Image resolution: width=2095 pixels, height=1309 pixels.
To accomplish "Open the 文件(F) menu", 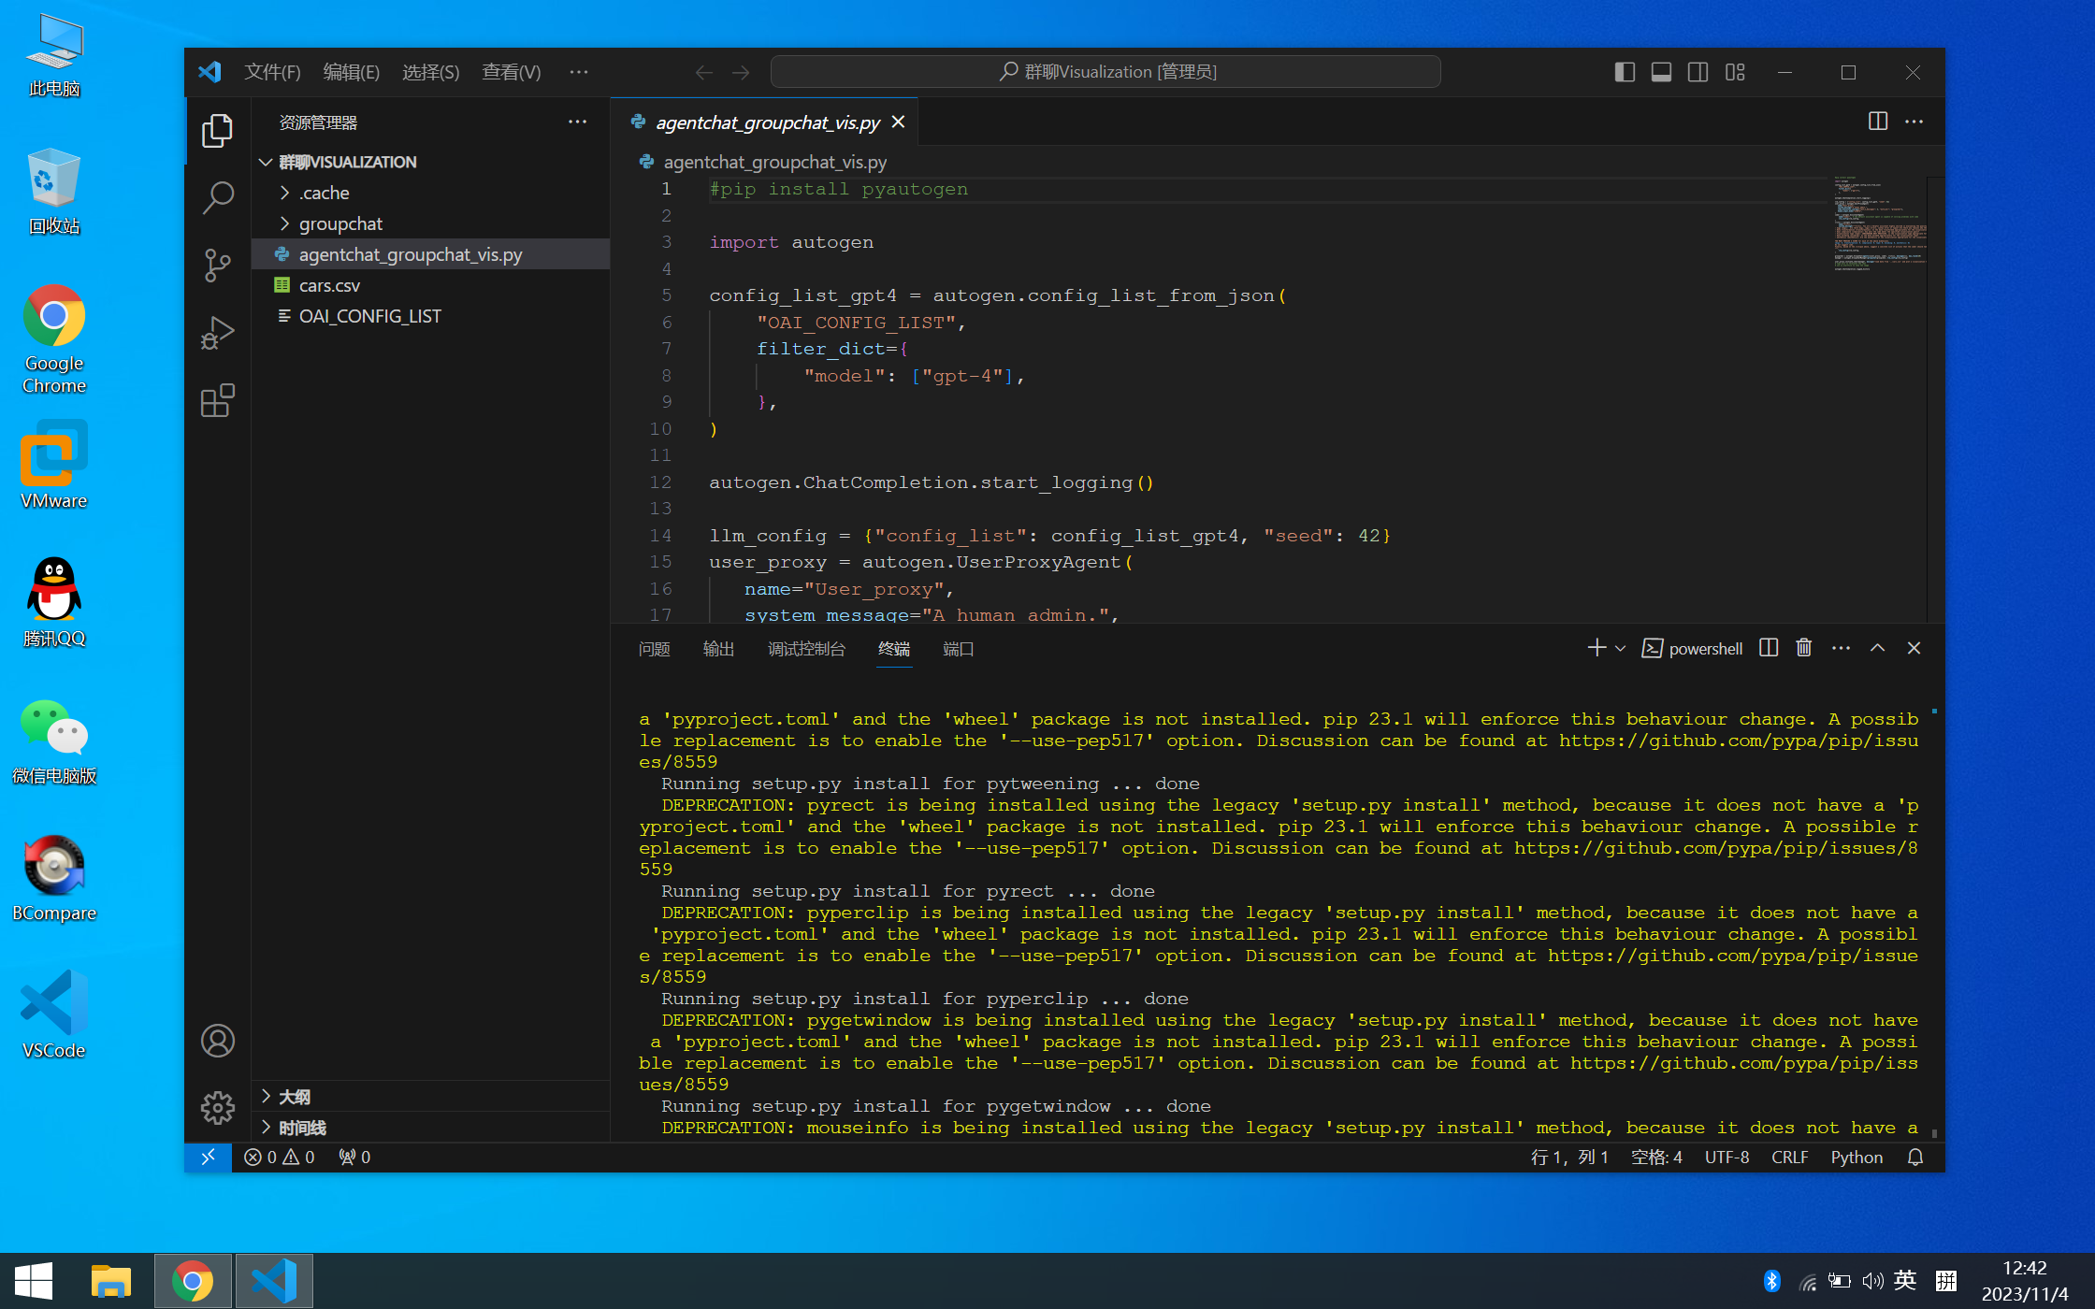I will (272, 72).
